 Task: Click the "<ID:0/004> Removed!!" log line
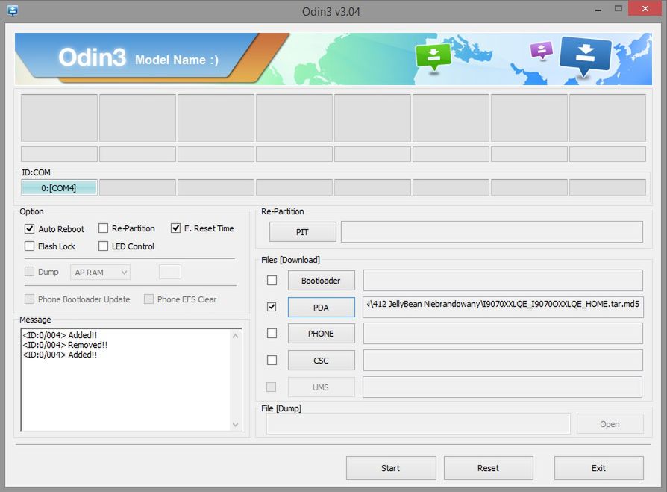point(65,345)
